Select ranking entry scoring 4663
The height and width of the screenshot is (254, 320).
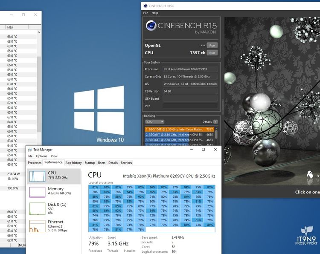(179, 140)
